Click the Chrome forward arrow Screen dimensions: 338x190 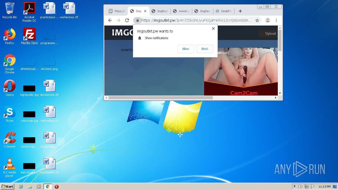119,20
